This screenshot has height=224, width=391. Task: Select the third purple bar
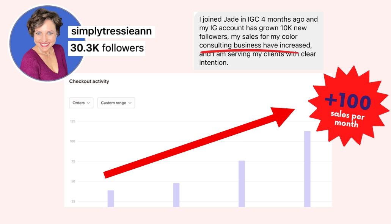pos(242,184)
